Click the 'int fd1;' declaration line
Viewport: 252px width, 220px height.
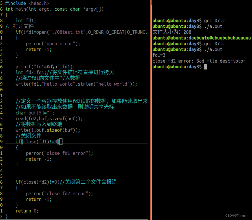[26, 20]
